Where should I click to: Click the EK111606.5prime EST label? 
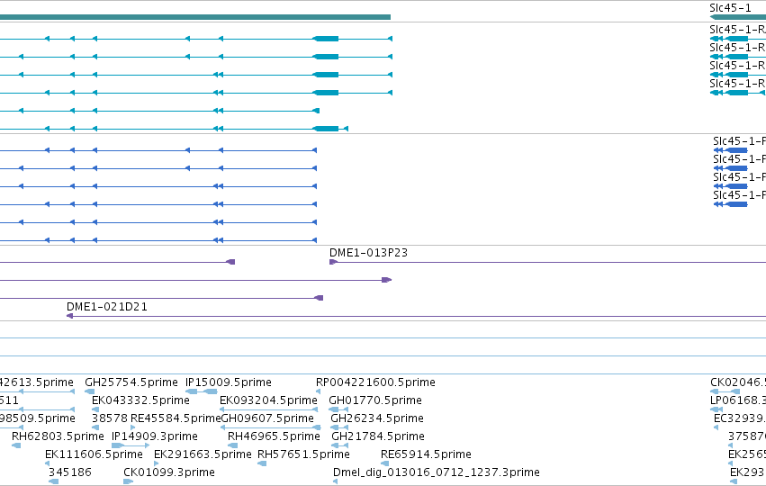click(94, 454)
